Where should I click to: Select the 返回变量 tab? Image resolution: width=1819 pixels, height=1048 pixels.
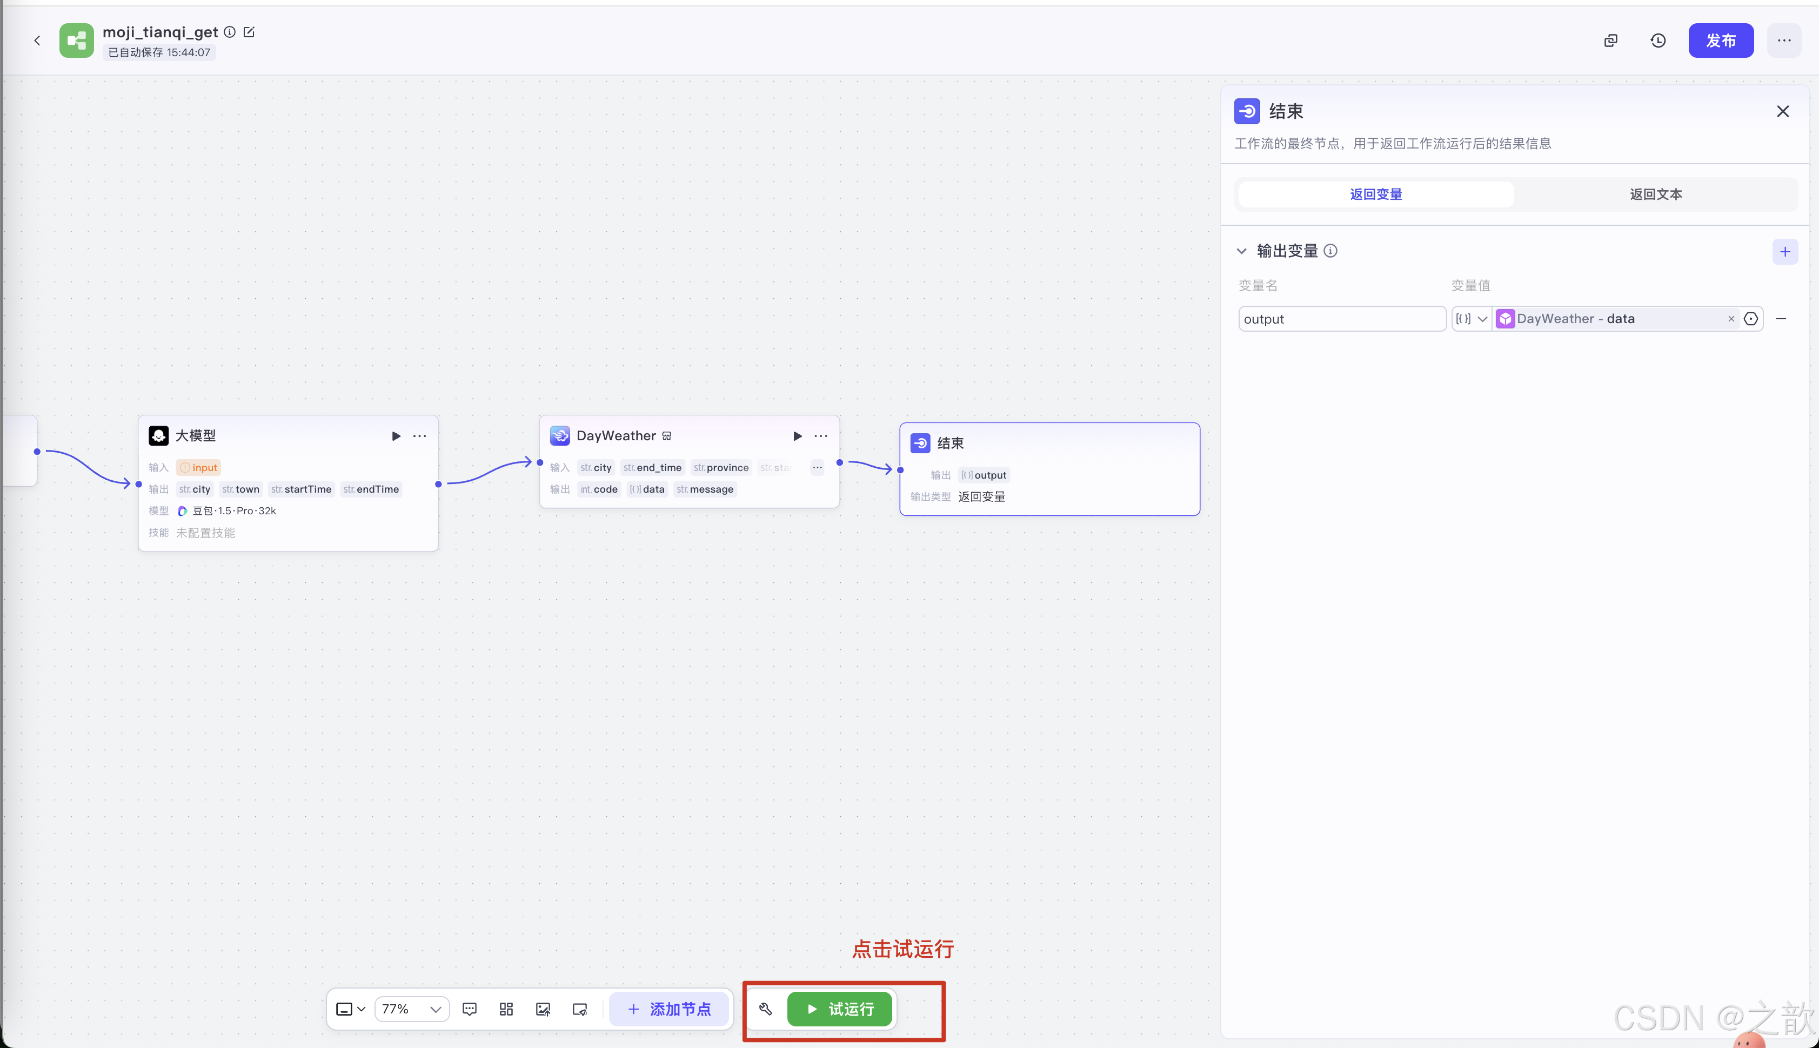[1375, 194]
